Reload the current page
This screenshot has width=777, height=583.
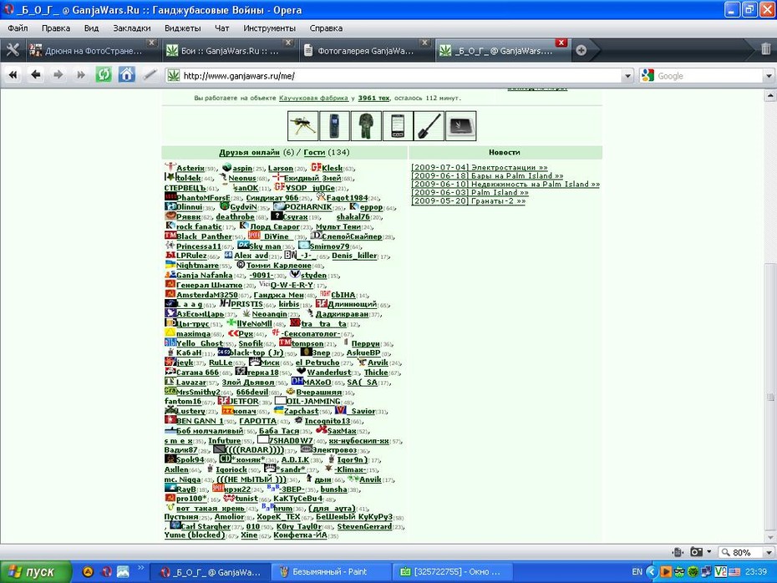[104, 75]
